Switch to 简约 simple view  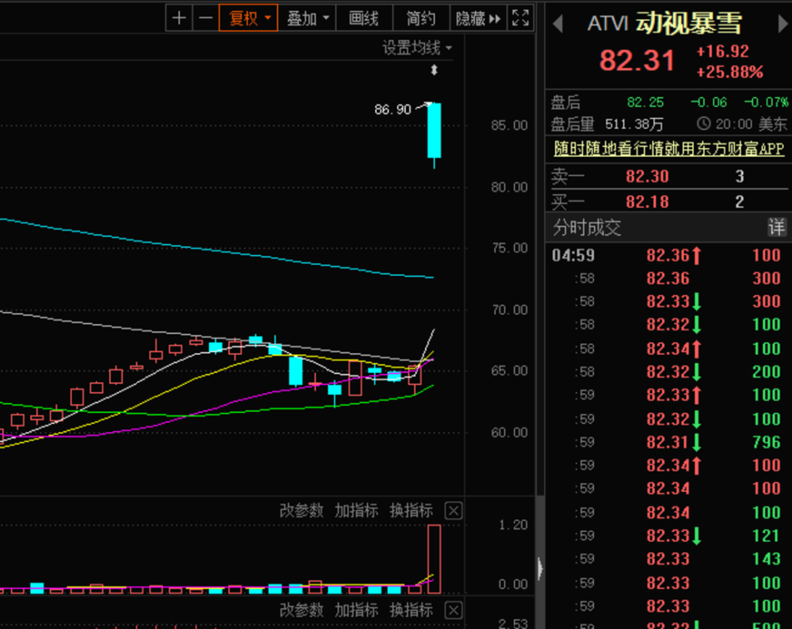coord(421,19)
